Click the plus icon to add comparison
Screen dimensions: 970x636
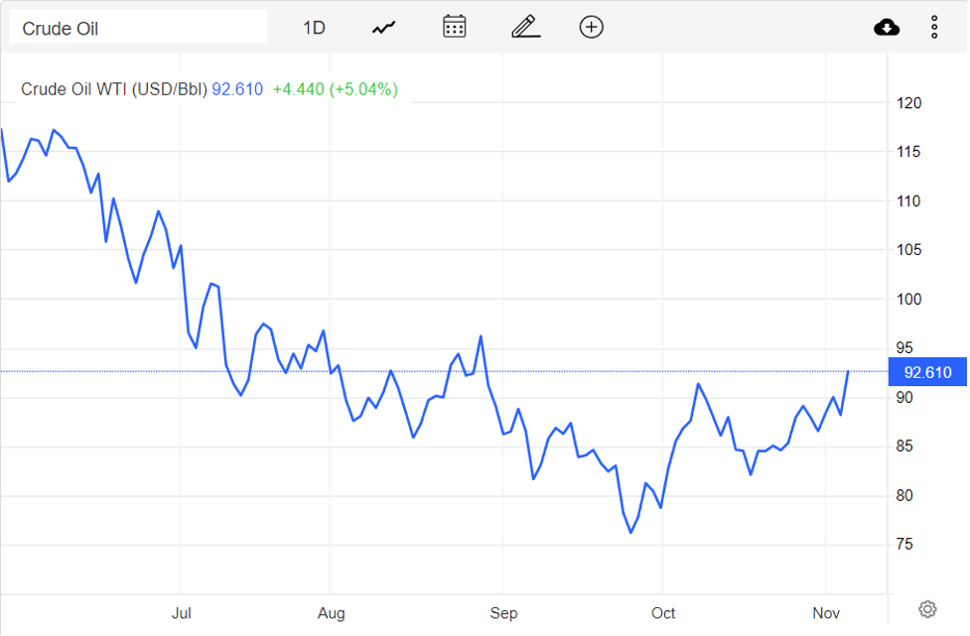coord(591,27)
